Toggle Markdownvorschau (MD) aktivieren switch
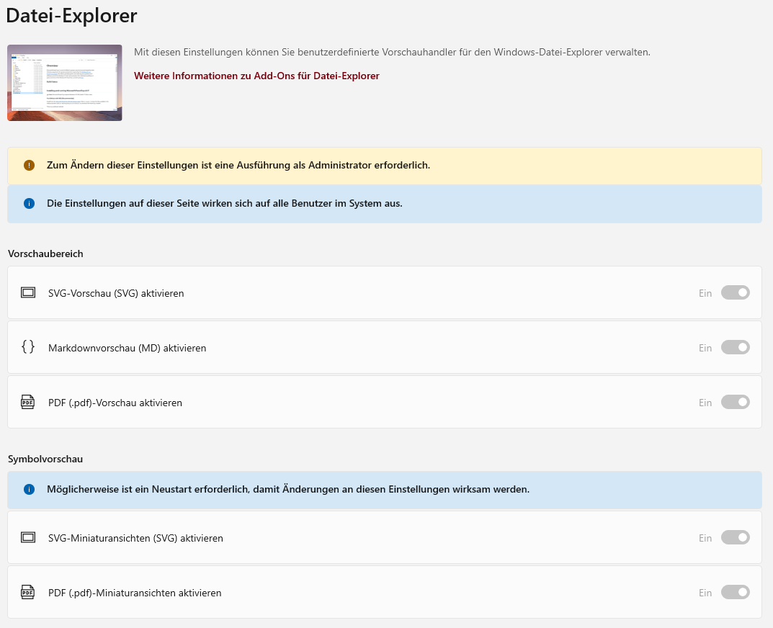The width and height of the screenshot is (773, 628). click(735, 347)
